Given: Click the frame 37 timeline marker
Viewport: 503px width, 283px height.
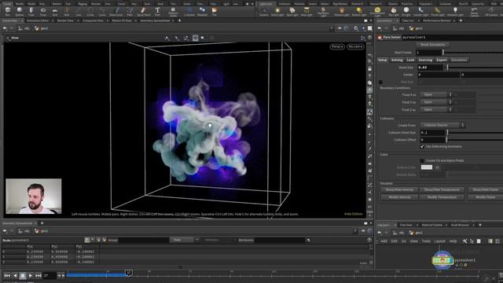Looking at the screenshot, I should (128, 273).
